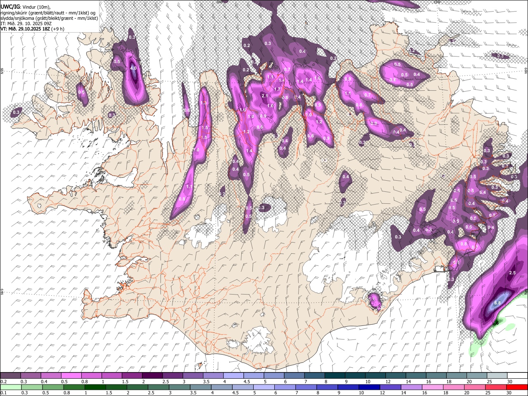Select bottom-row legend swatch starting at 4
The height and width of the screenshot is (396, 528).
[222, 387]
